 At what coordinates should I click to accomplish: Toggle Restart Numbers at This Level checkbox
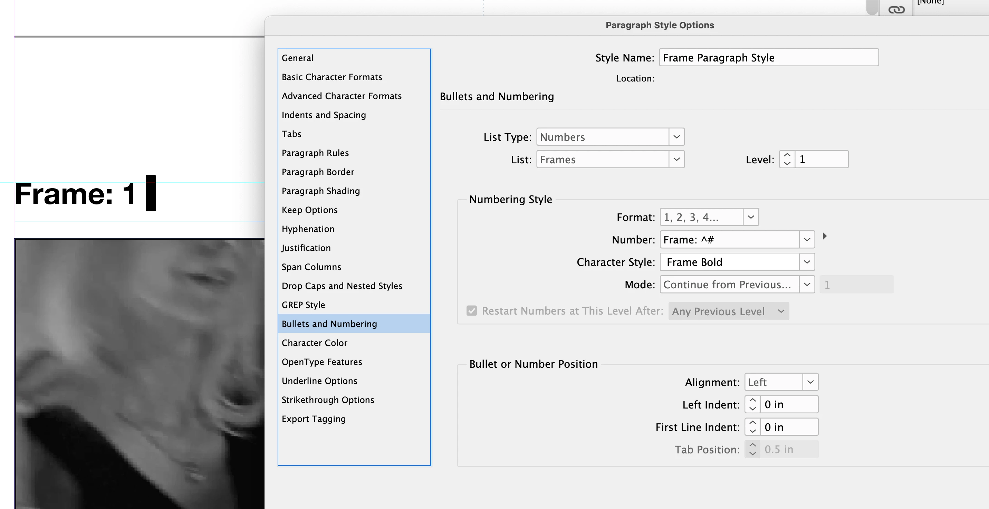[x=472, y=310]
